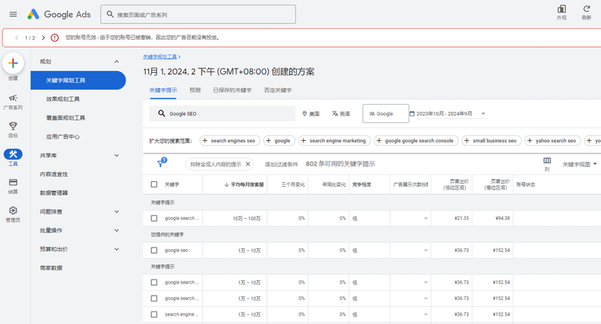Screen dimensions: 601x324
Task: Open the 关键字视图 view dropdown
Action: pyautogui.click(x=580, y=164)
